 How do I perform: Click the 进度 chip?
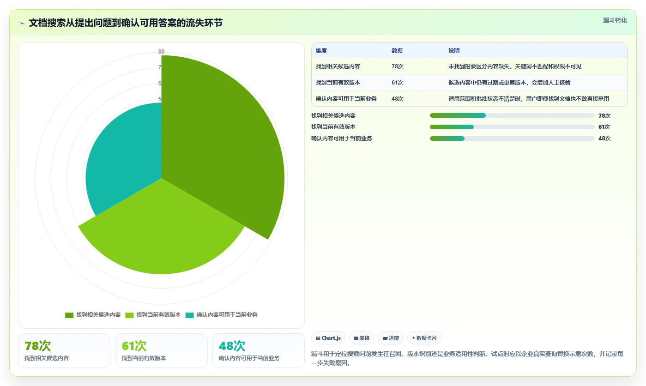pyautogui.click(x=391, y=338)
